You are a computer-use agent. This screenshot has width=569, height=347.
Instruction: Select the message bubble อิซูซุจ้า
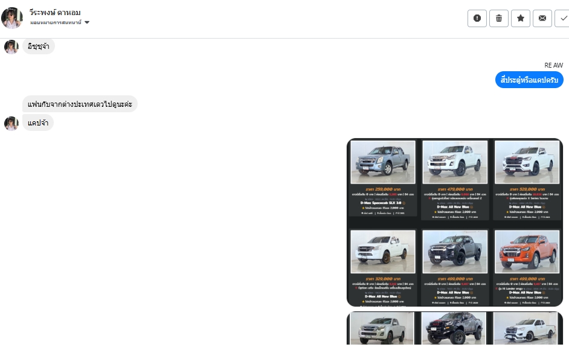click(39, 46)
